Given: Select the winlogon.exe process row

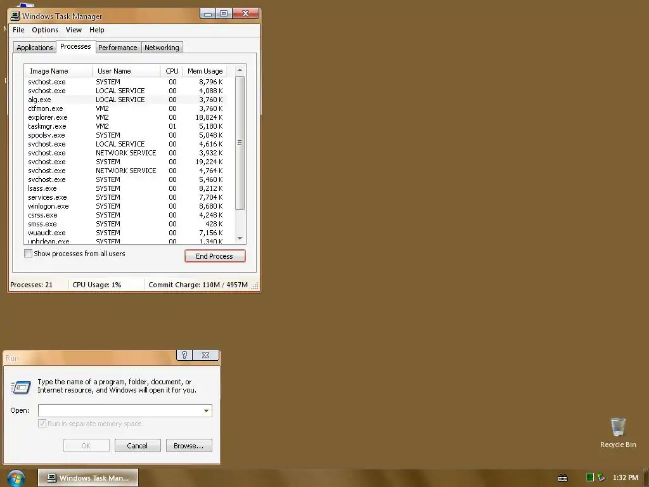Looking at the screenshot, I should point(125,206).
